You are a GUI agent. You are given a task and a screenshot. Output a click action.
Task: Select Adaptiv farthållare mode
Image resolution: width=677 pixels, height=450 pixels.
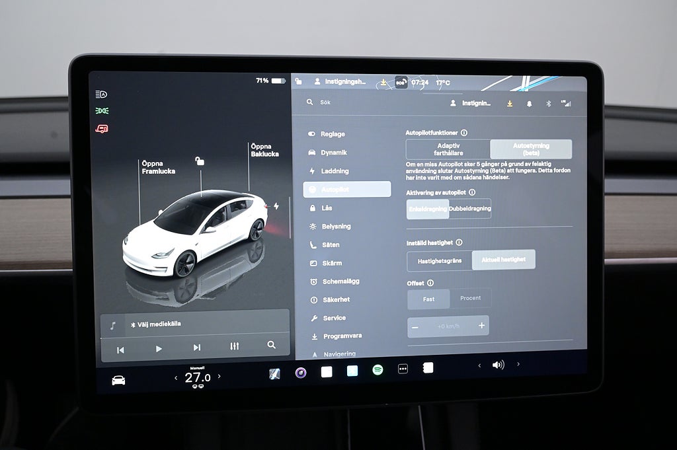click(x=448, y=149)
